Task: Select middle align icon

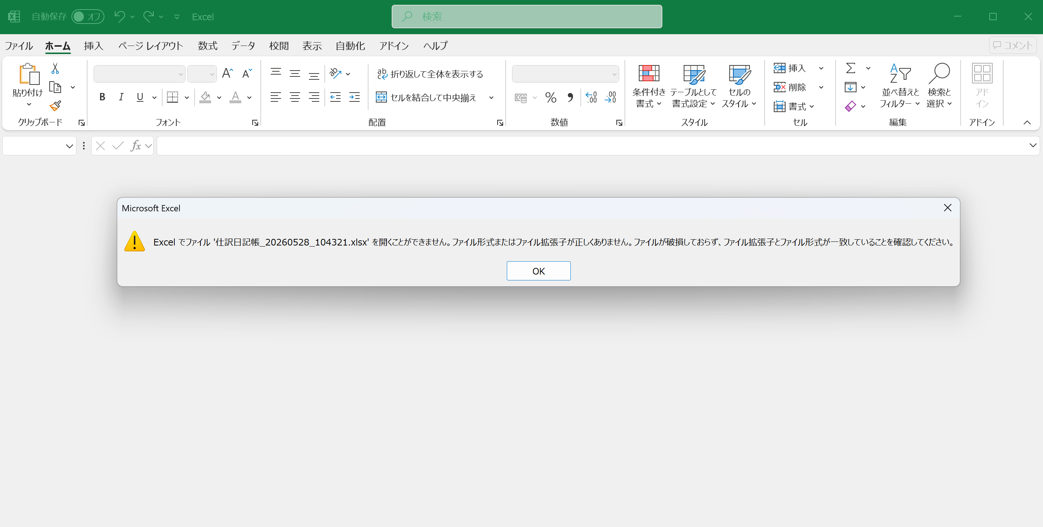Action: (295, 73)
